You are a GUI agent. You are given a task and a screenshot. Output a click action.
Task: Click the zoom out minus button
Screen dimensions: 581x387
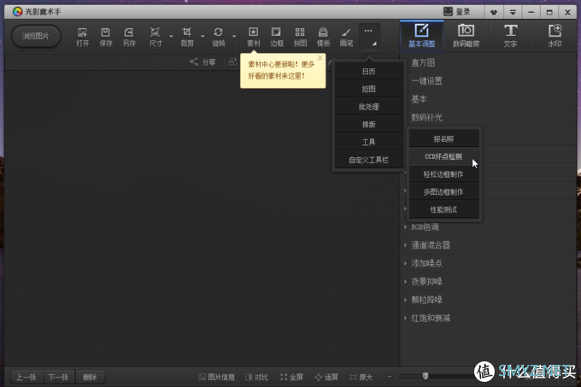pos(389,377)
